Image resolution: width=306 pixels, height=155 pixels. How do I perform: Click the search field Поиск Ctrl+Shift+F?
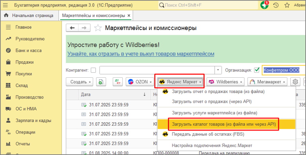click(x=208, y=5)
